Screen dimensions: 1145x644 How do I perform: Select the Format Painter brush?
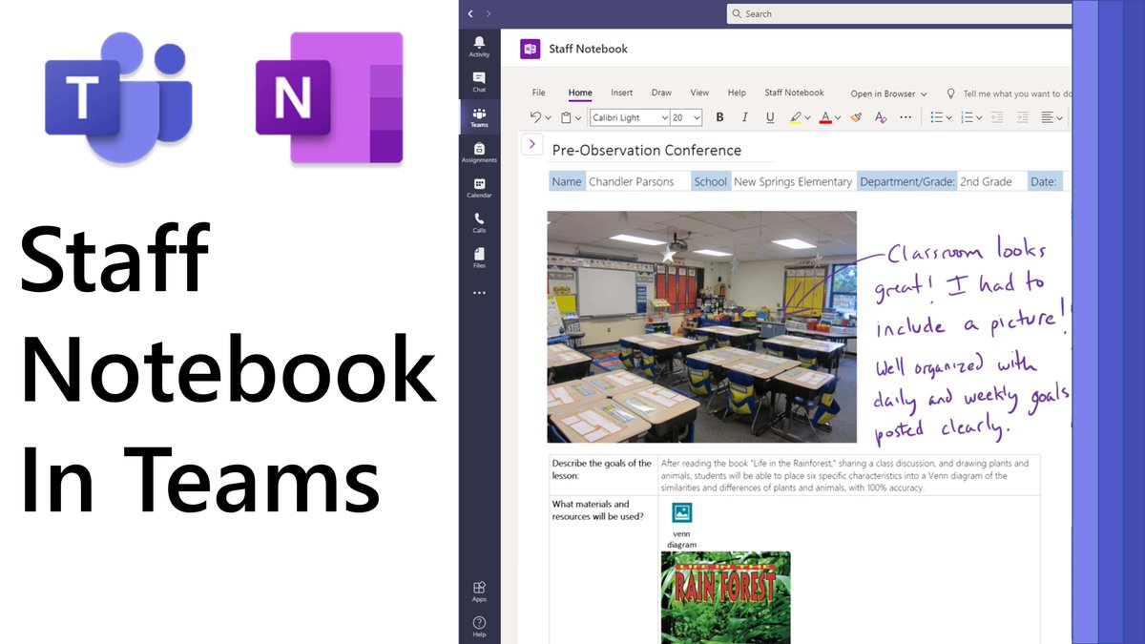coord(856,117)
